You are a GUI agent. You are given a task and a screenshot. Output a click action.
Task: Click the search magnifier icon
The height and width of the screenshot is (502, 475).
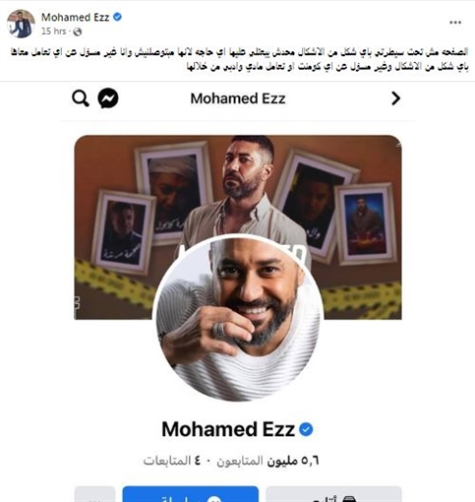pos(81,98)
